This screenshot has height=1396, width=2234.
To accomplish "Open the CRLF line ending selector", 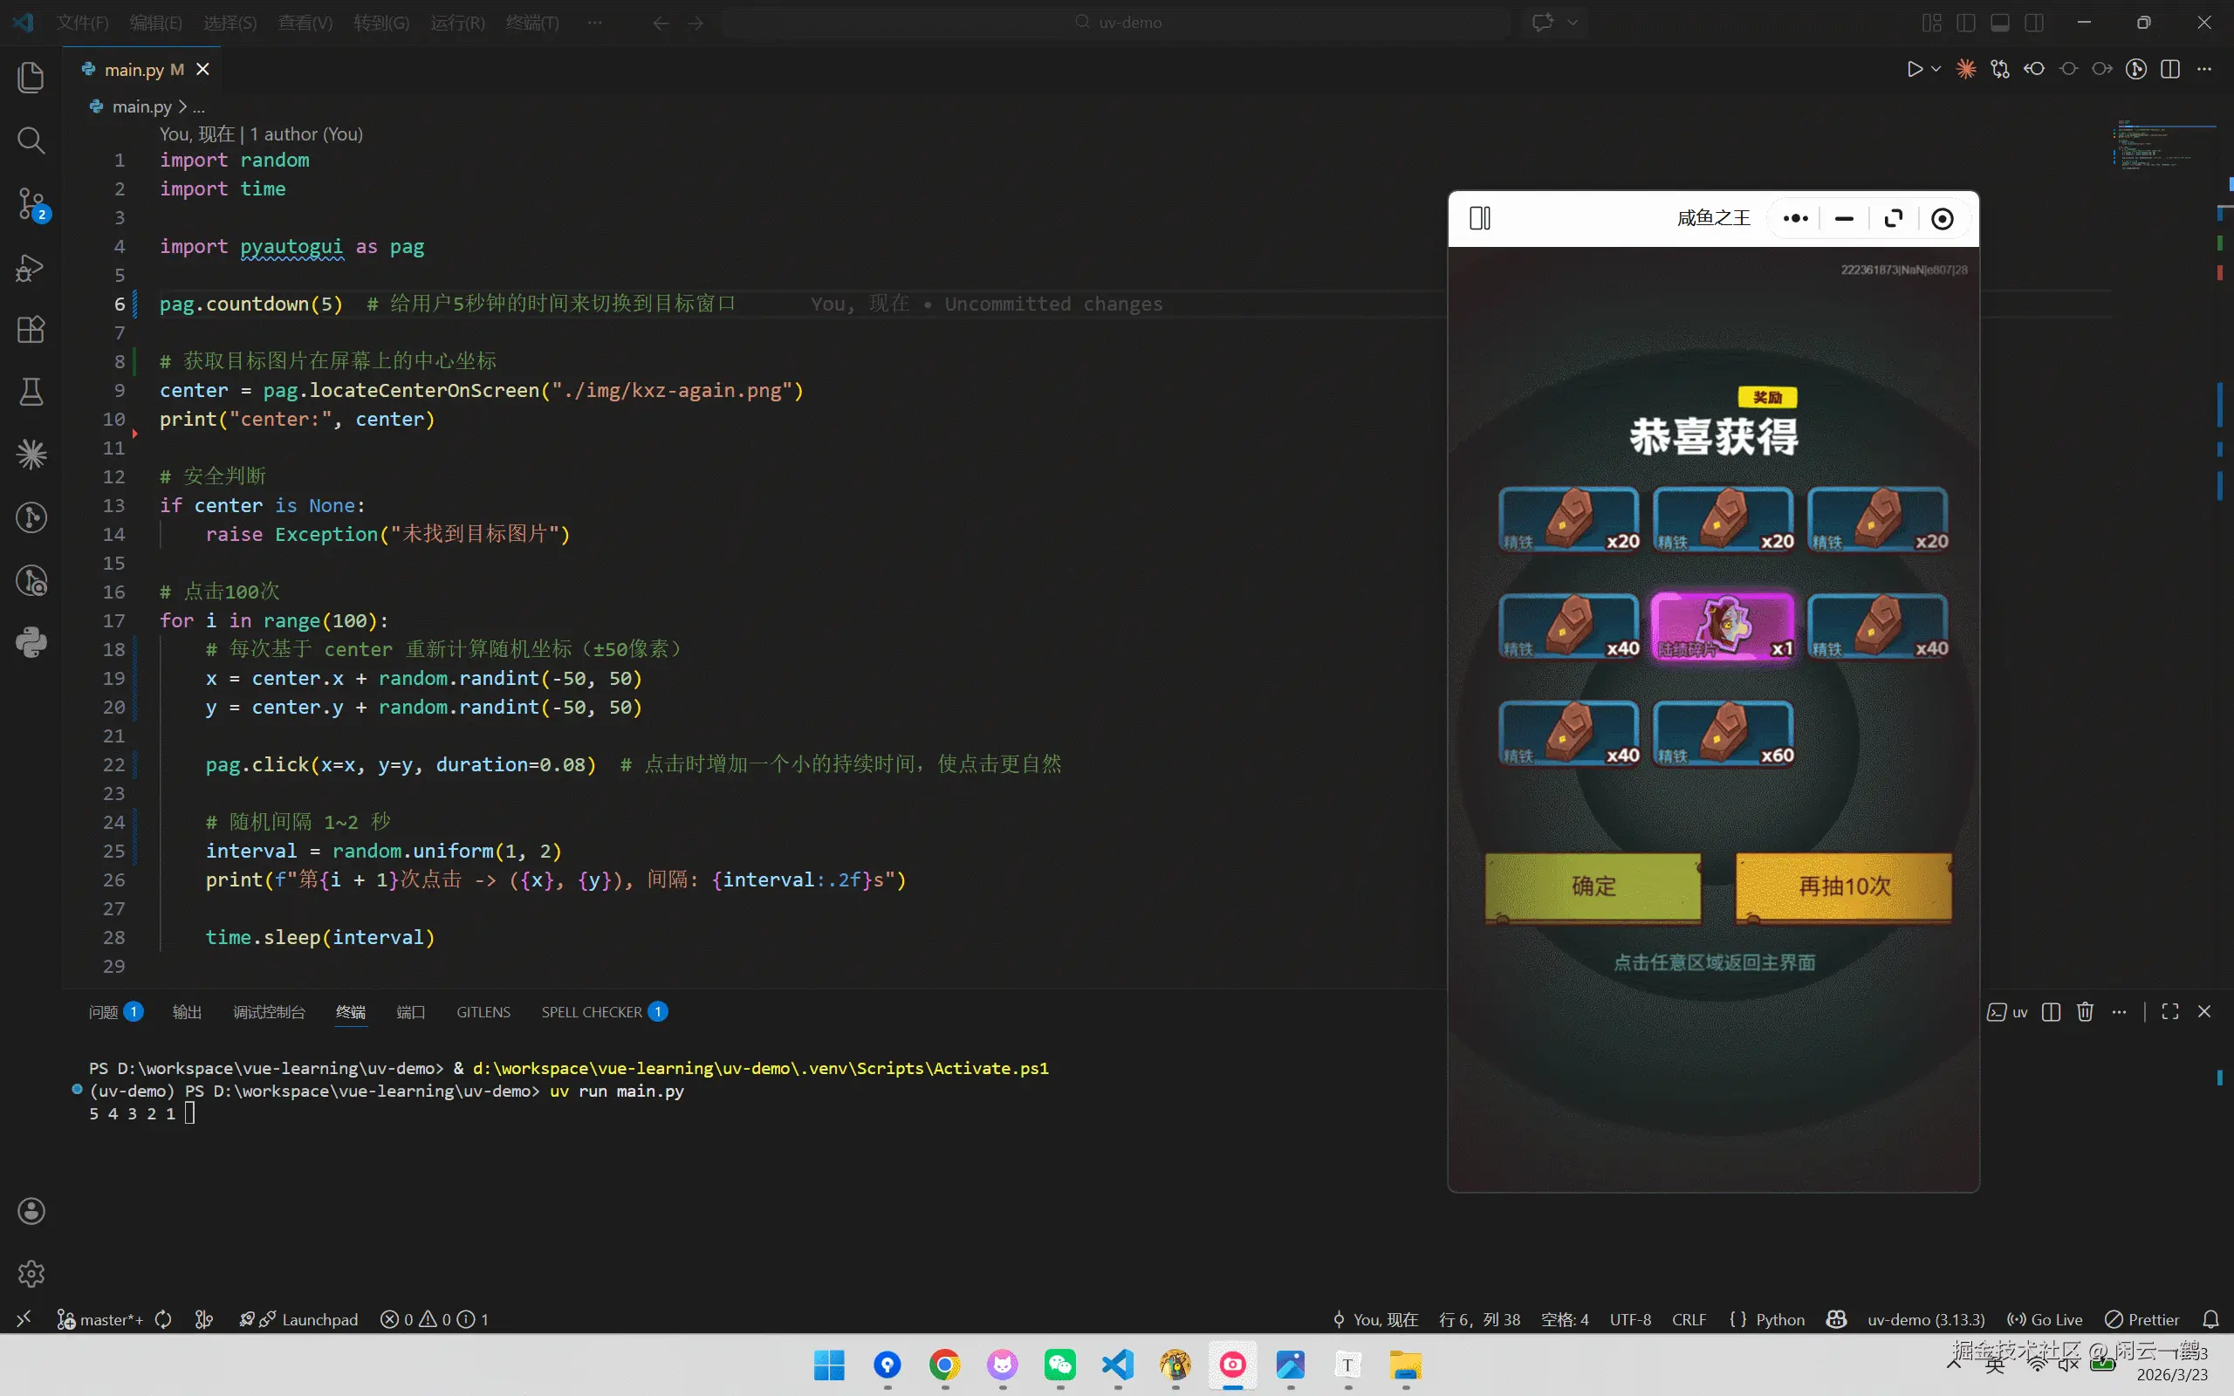I will click(1689, 1319).
